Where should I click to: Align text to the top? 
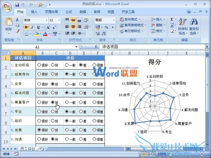click(x=67, y=20)
